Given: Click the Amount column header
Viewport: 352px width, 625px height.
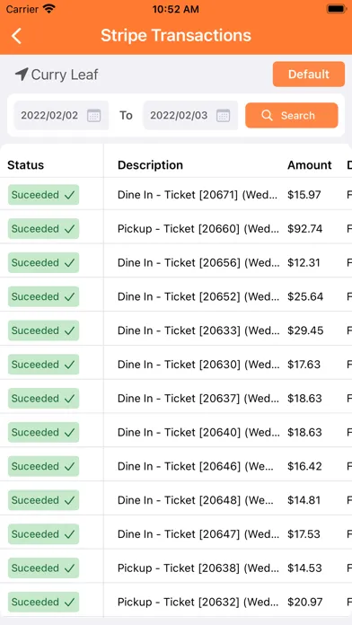Looking at the screenshot, I should (x=309, y=165).
